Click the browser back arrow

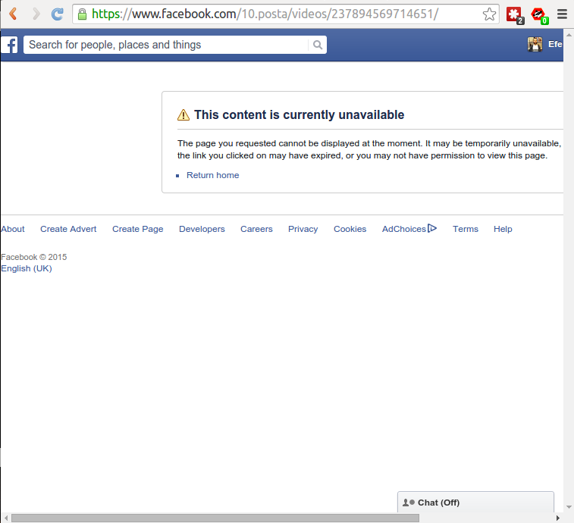13,14
